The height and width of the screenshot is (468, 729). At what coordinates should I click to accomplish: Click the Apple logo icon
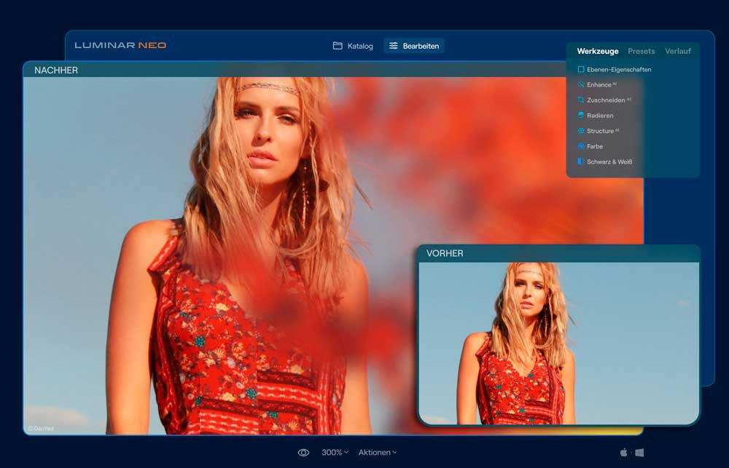pyautogui.click(x=624, y=452)
